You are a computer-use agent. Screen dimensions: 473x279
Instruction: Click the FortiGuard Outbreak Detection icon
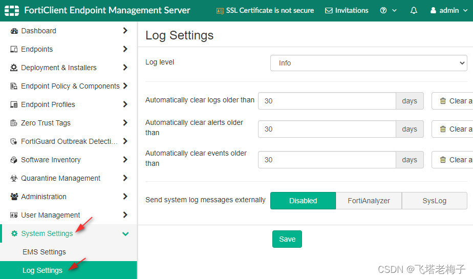[x=14, y=141]
